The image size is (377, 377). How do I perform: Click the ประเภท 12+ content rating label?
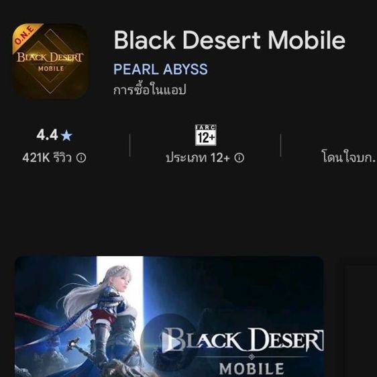(x=198, y=158)
